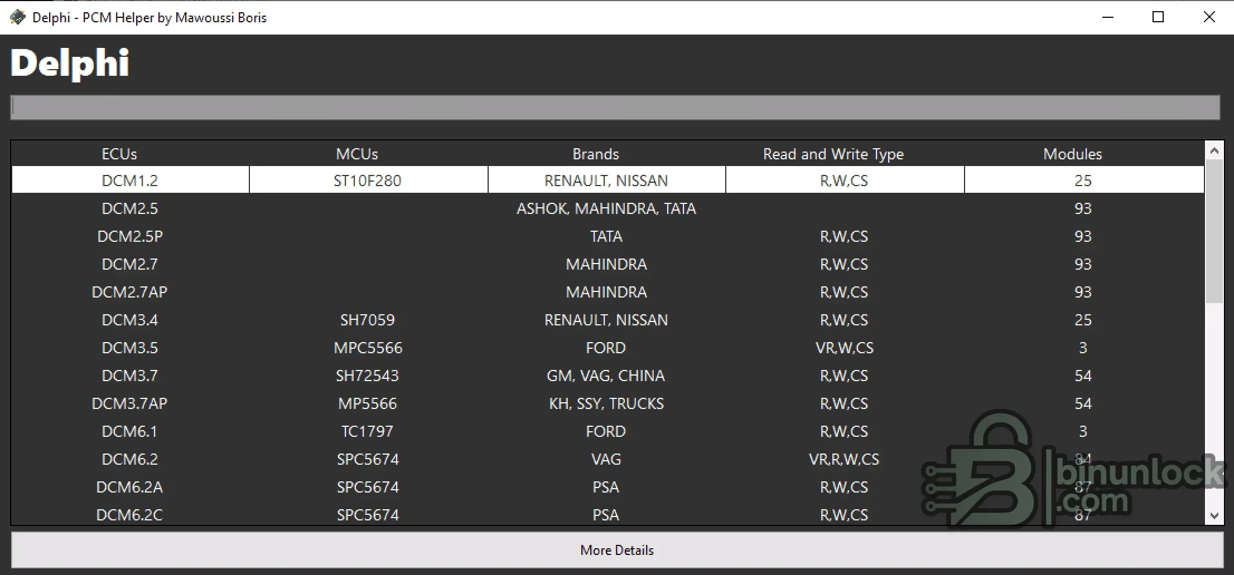Click the VR,W,CS type in DCM3.5 row
Image resolution: width=1234 pixels, height=575 pixels.
click(x=845, y=348)
